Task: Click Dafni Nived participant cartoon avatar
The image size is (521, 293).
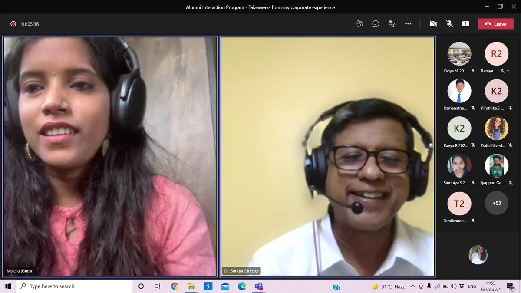Action: click(496, 128)
